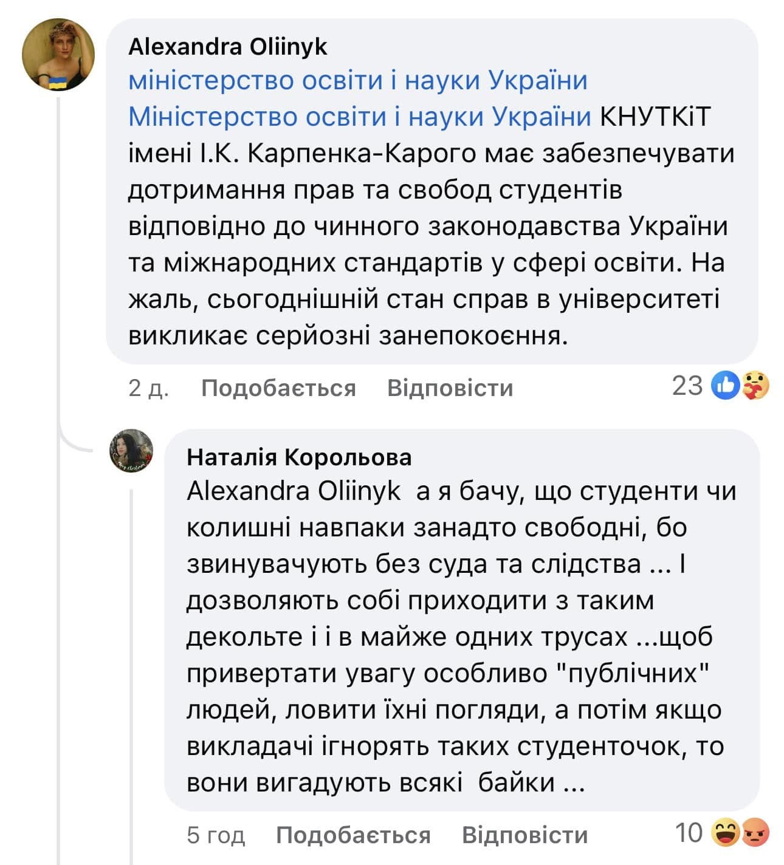784x865 pixels.
Task: Click Наталія Корольова's profile avatar
Action: click(131, 451)
